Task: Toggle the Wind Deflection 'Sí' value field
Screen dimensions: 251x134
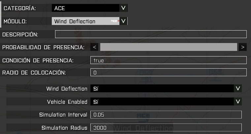Action: tap(162, 89)
